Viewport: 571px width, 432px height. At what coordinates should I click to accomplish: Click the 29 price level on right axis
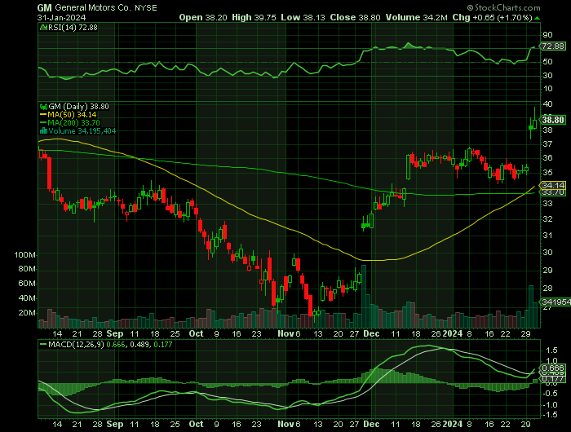[x=547, y=271]
